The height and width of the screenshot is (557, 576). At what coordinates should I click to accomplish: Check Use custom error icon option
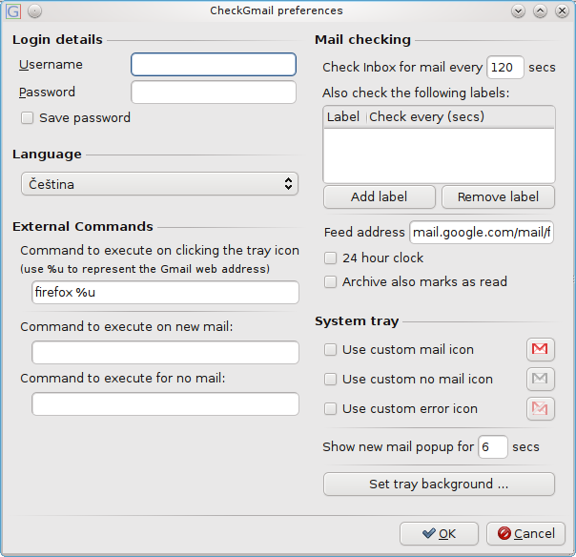coord(330,408)
